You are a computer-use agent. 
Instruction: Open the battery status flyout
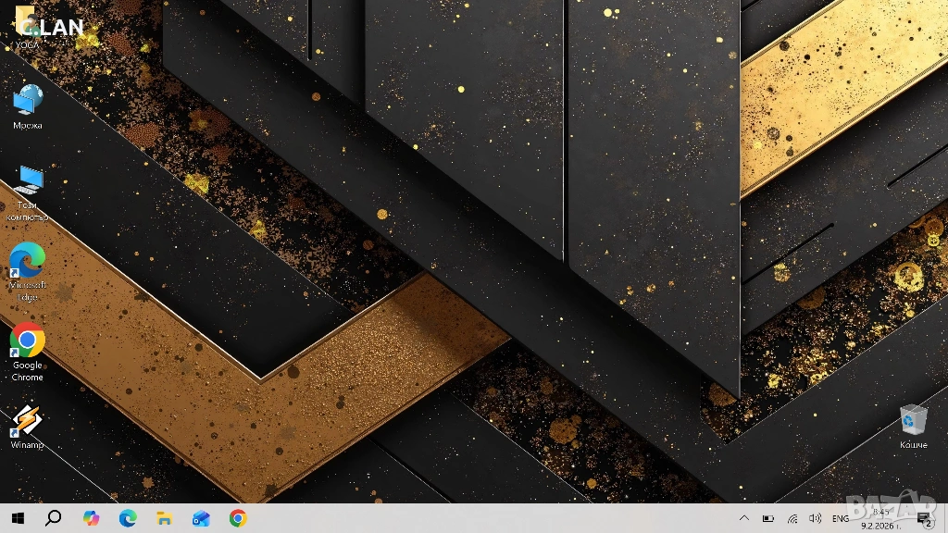click(767, 519)
